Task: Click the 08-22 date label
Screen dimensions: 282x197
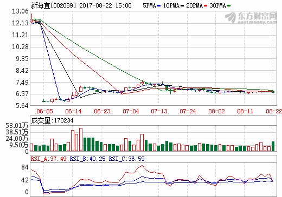Action: [274, 111]
